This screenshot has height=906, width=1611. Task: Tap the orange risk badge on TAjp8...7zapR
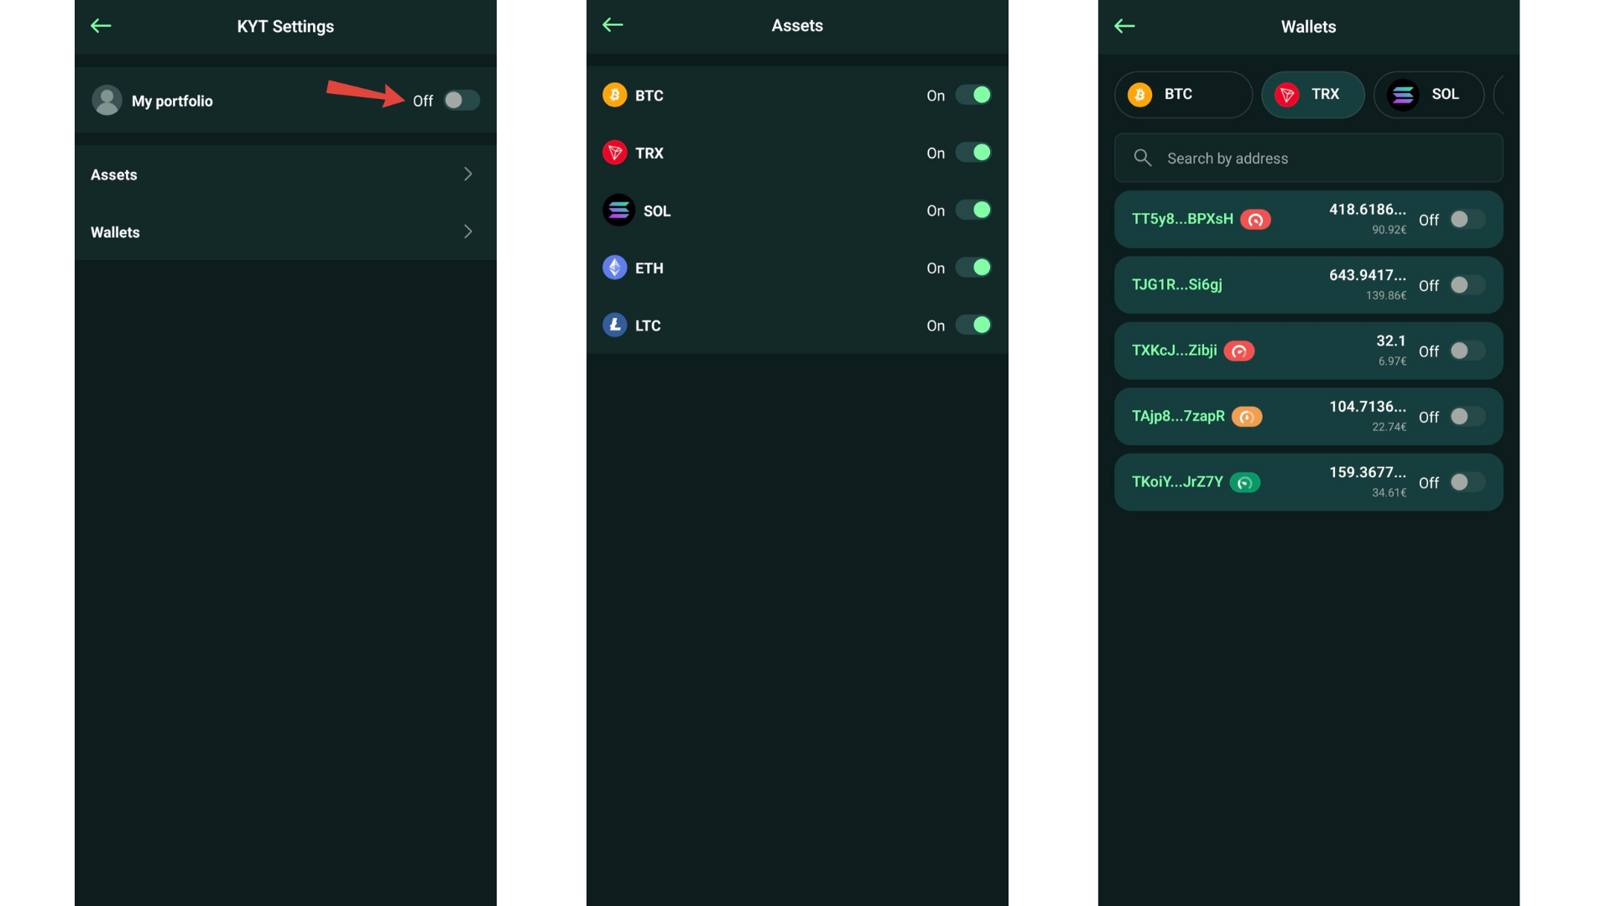[1247, 417]
